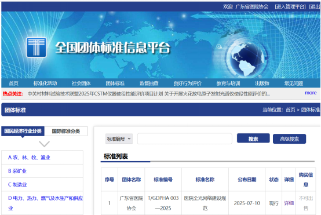Screen dimensions: 321x215
Task: Focus the standard search text field
Action: (x=185, y=139)
